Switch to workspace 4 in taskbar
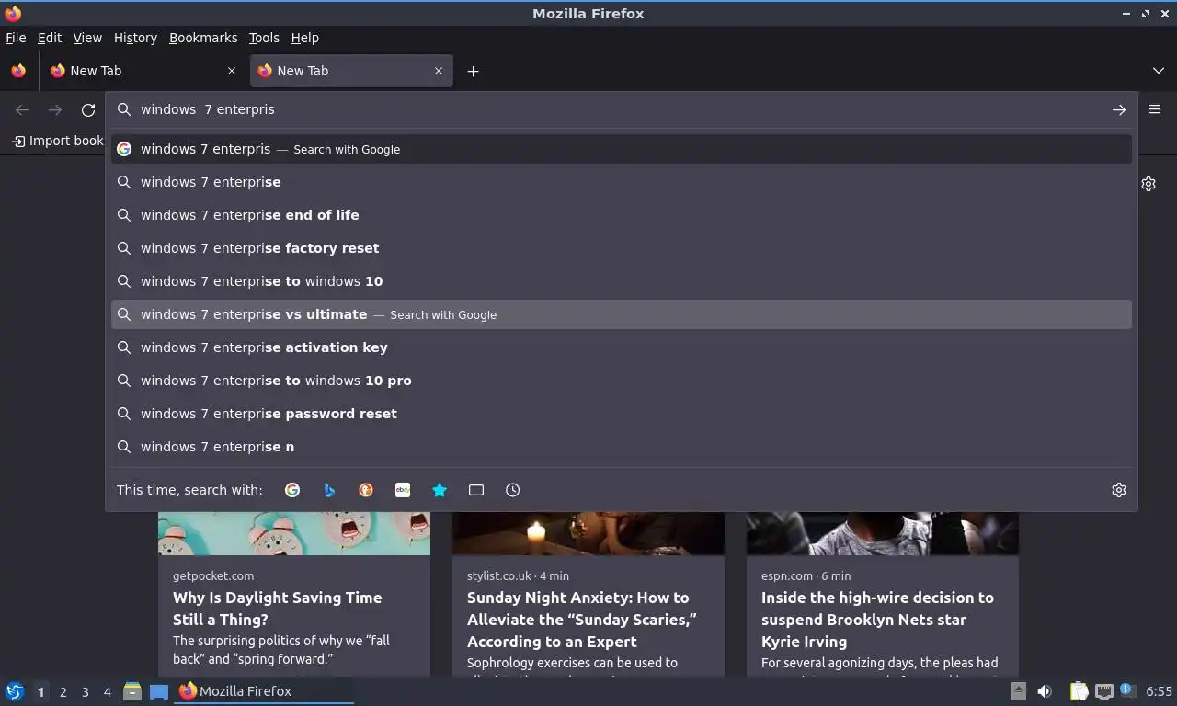 tap(107, 692)
